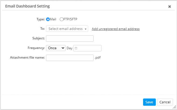Open Add unregistered email address link
Screen dimensions: 177x110
click(x=116, y=29)
